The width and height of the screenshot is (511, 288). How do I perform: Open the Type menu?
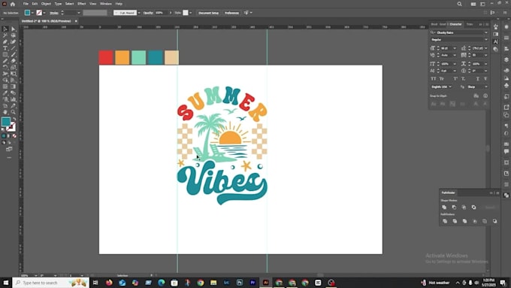point(58,4)
